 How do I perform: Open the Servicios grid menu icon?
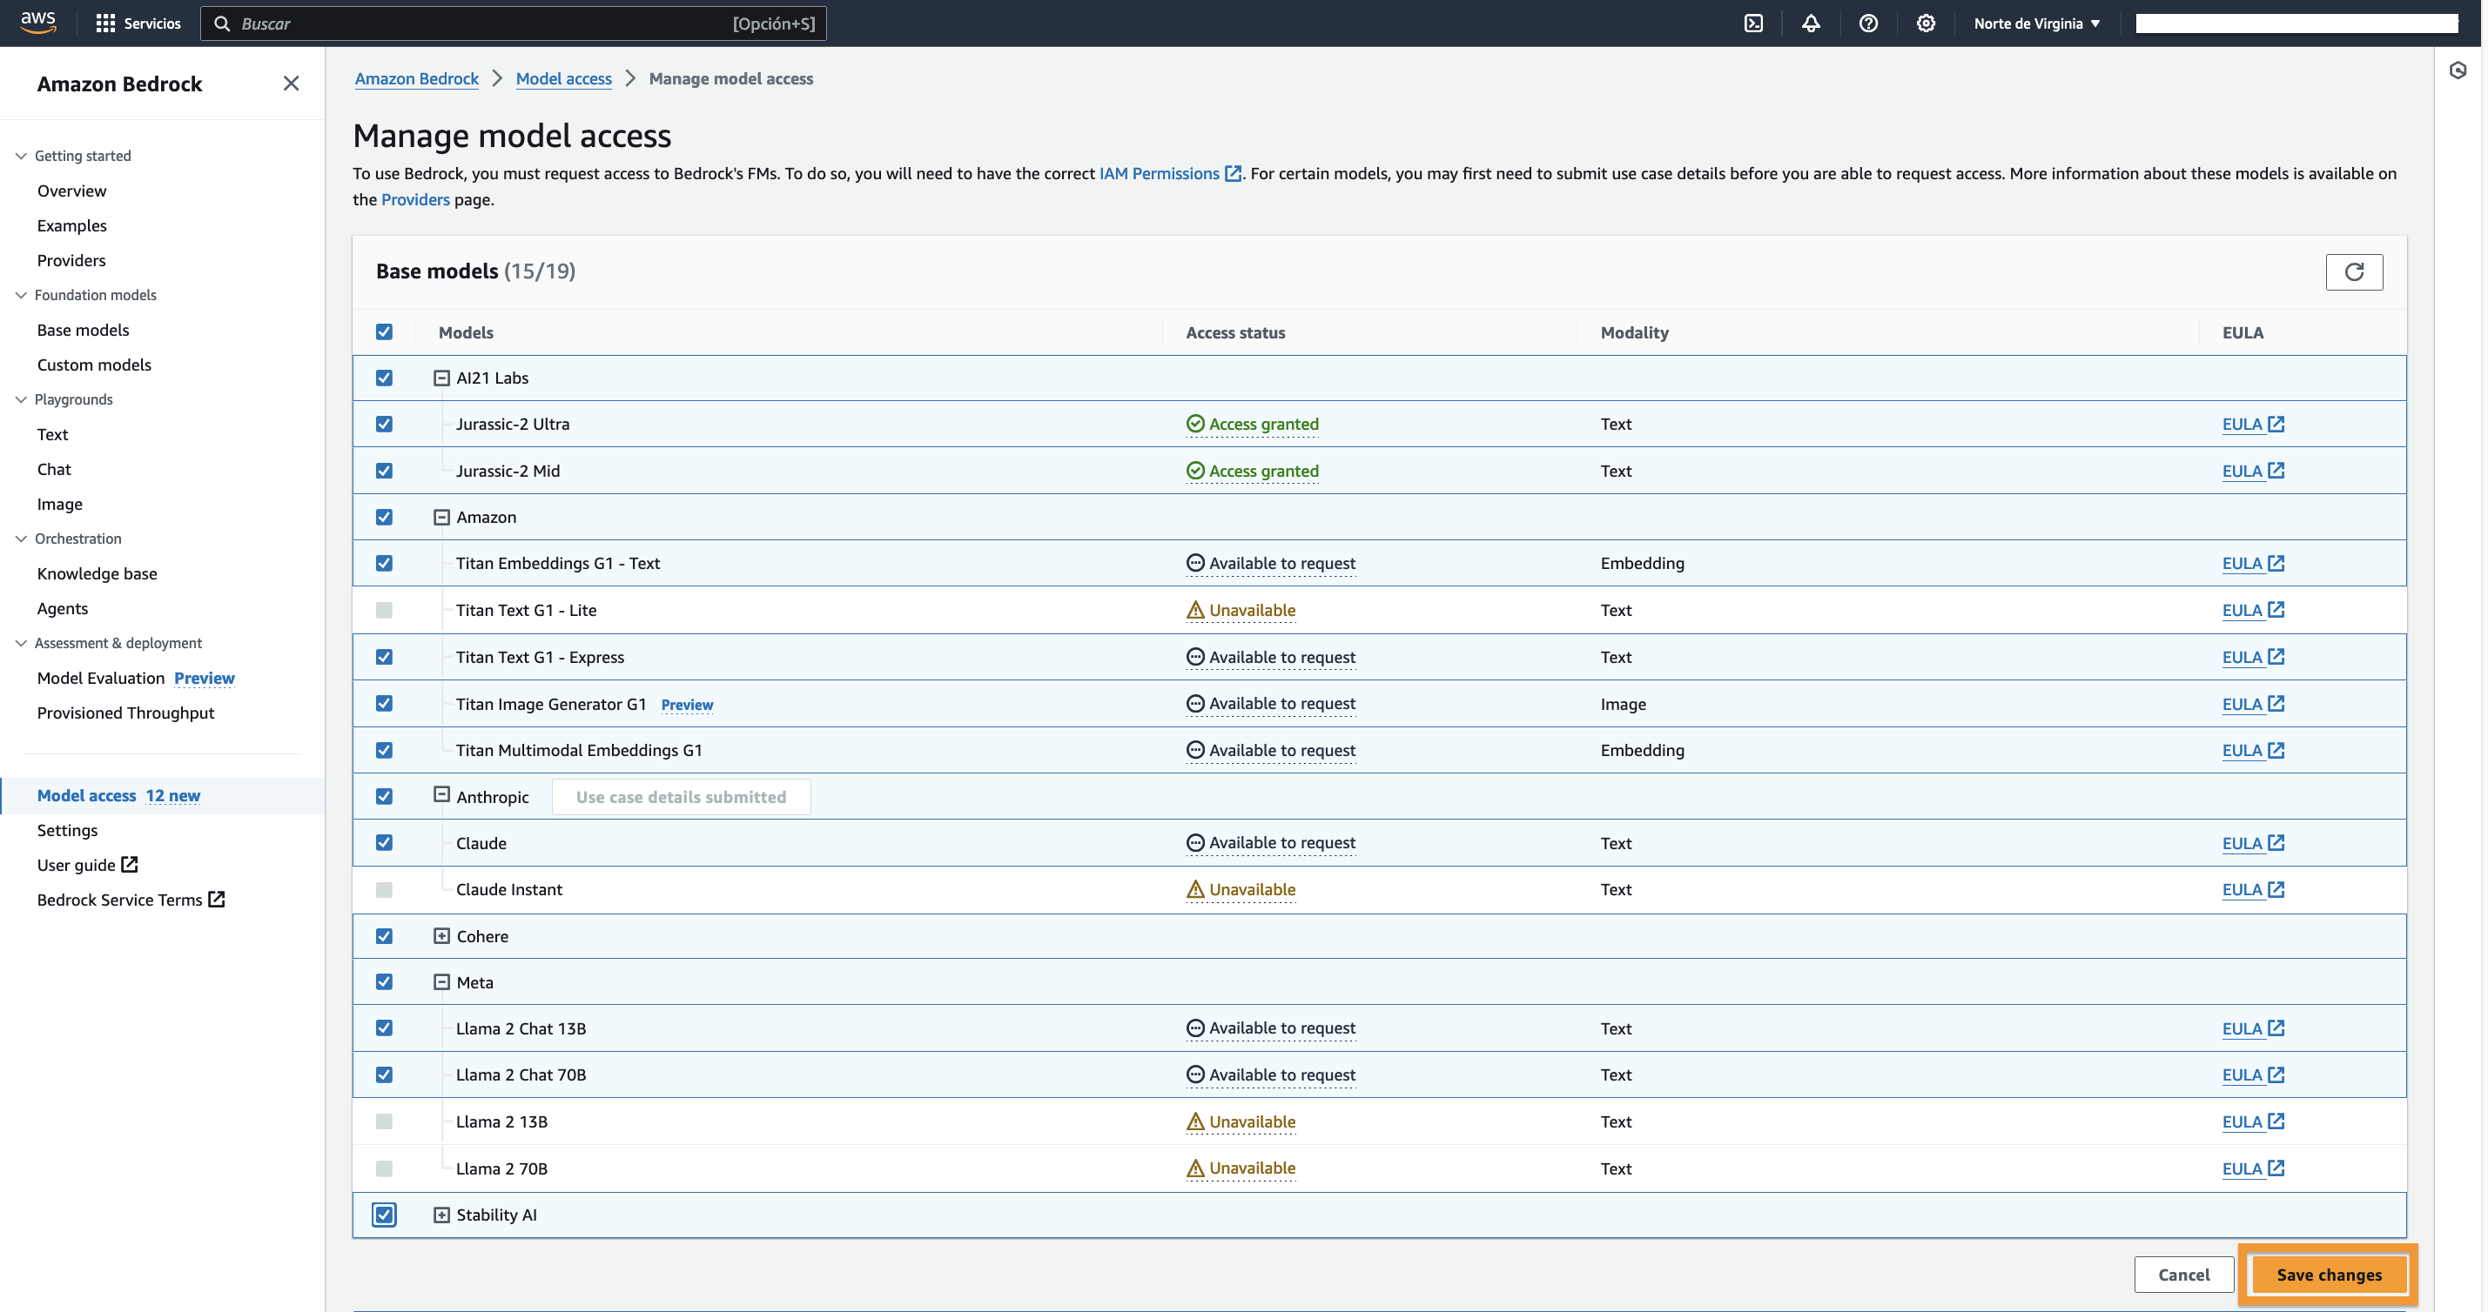[x=105, y=23]
